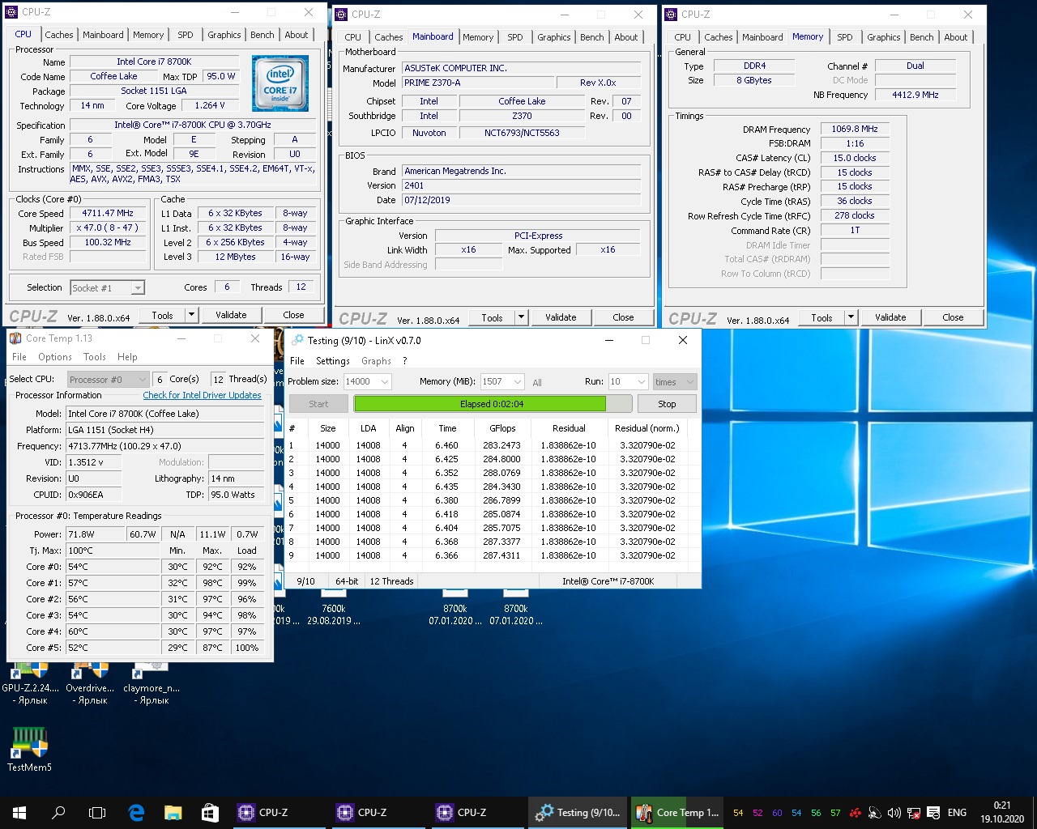Open Check for Intel Driver Updates link
The width and height of the screenshot is (1037, 829).
[x=203, y=395]
